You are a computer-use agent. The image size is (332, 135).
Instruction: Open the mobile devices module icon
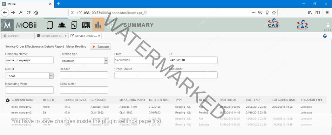(50, 25)
